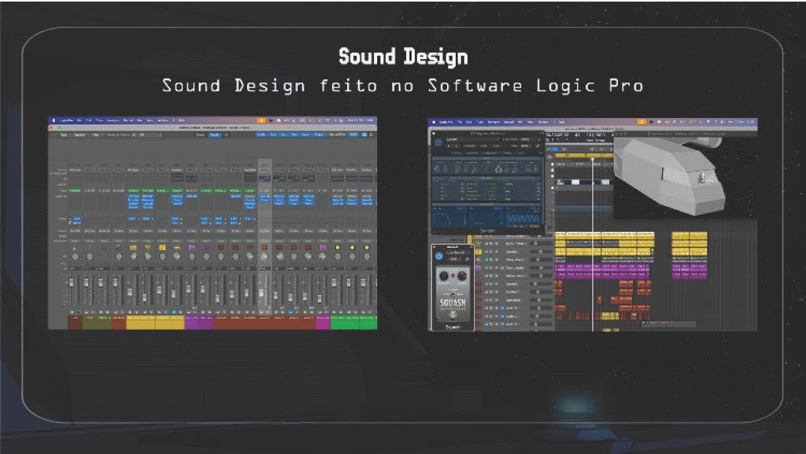806x454 pixels.
Task: Open the File menu in the arrange window
Action: click(460, 122)
